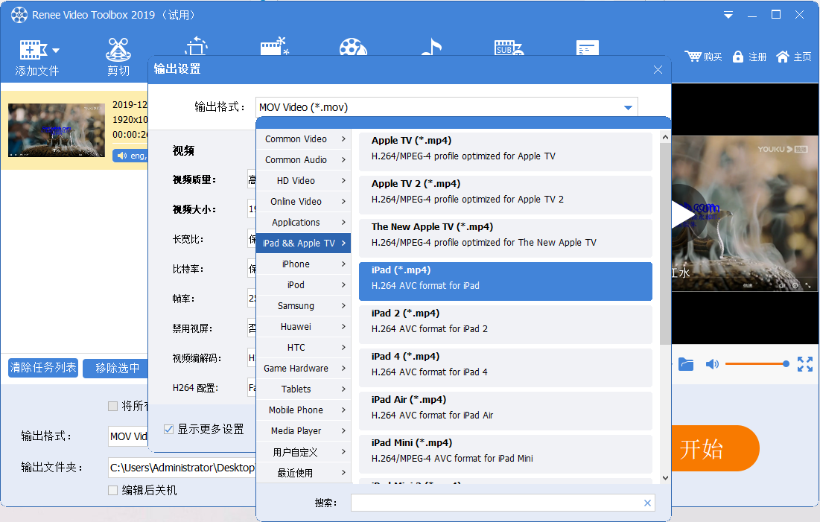Click the output folder path field
This screenshot has height=522, width=820.
coord(182,468)
